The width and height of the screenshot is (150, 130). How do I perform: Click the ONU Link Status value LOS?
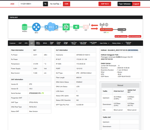coord(78,87)
